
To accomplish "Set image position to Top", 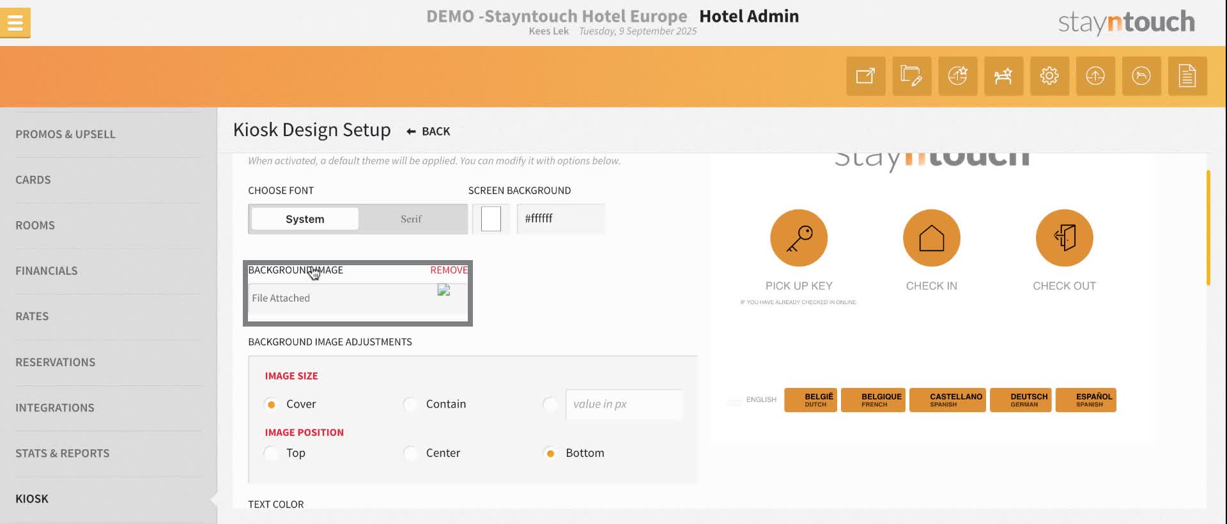I will [x=271, y=453].
